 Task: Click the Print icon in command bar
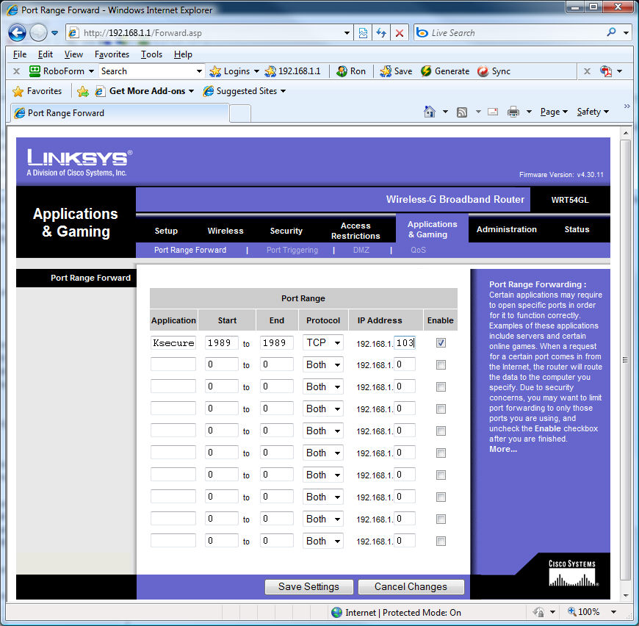513,112
